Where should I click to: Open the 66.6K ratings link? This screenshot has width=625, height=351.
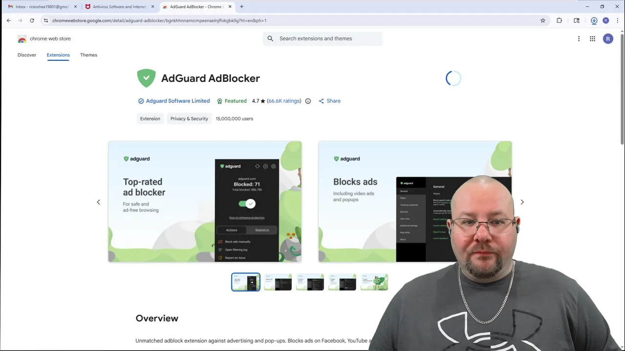pyautogui.click(x=284, y=101)
